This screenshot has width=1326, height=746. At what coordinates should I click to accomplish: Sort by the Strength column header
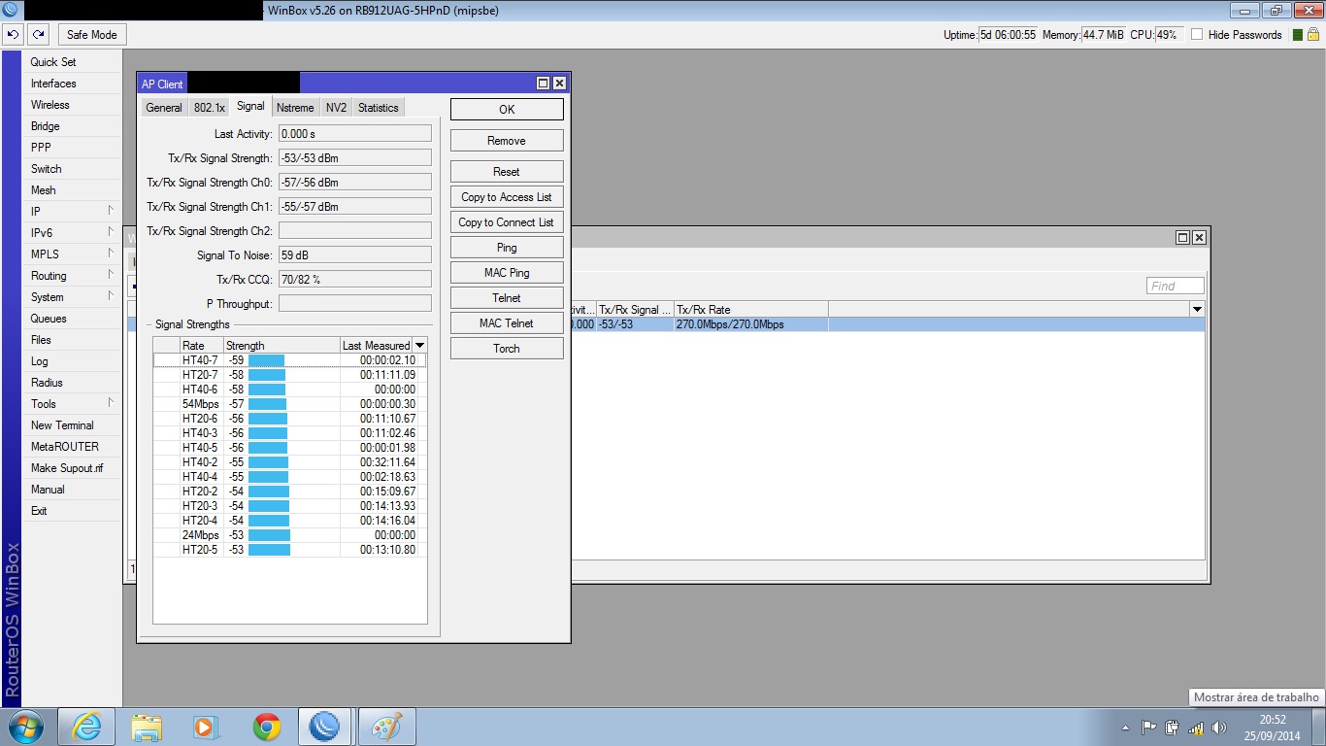click(x=282, y=345)
